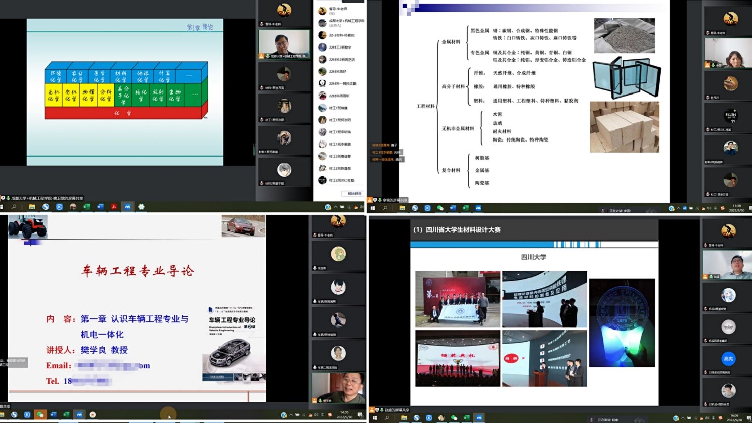
Task: Open Tencent Meeting icon in bottom-left taskbar
Action: [x=79, y=415]
